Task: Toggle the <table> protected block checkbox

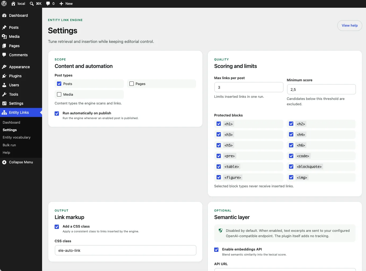Action: 219,167
